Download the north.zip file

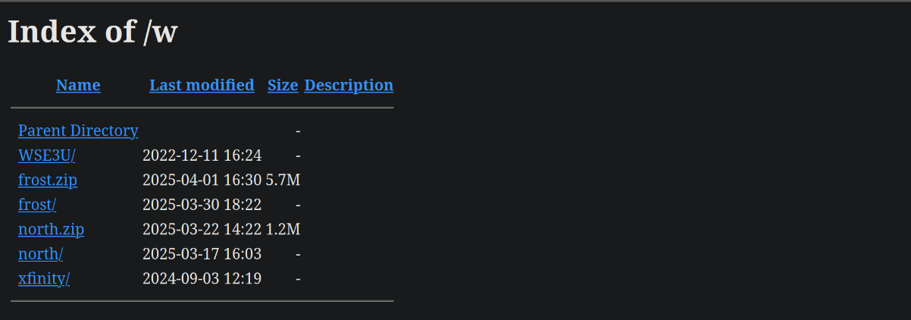click(51, 230)
